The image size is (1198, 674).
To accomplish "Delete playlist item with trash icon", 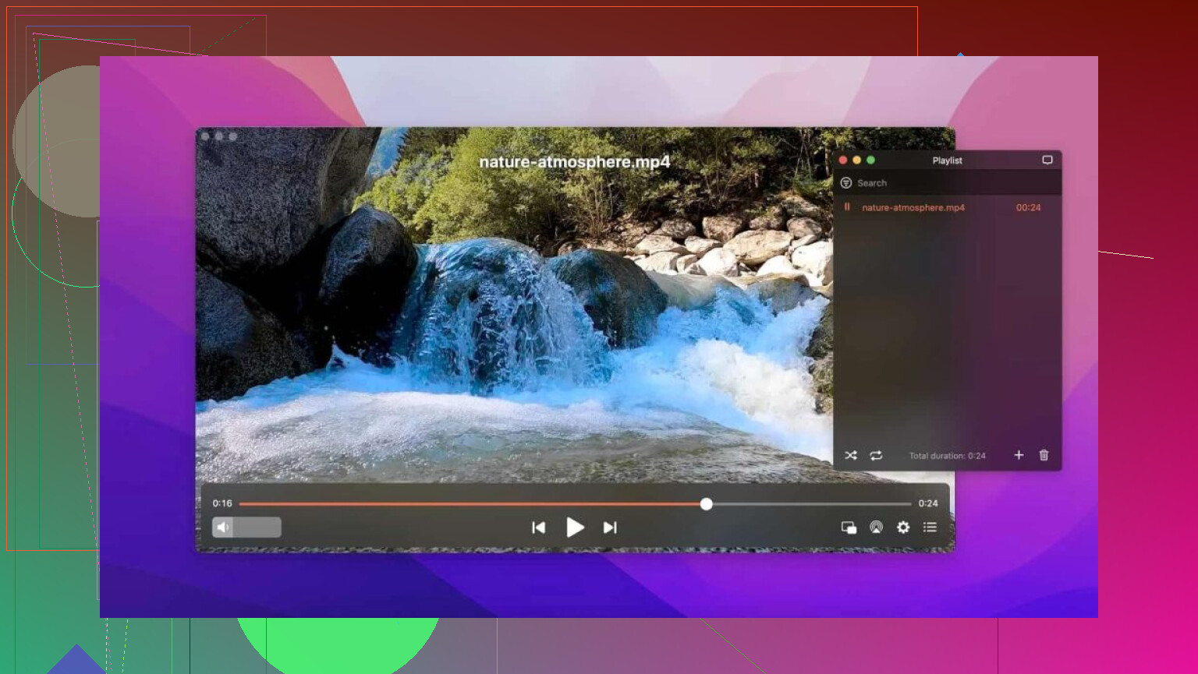I will [1044, 455].
